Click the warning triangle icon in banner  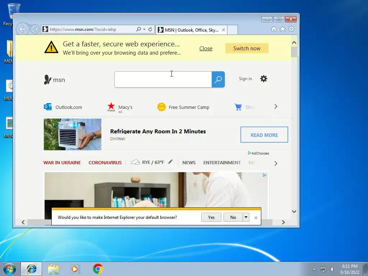[x=51, y=47]
